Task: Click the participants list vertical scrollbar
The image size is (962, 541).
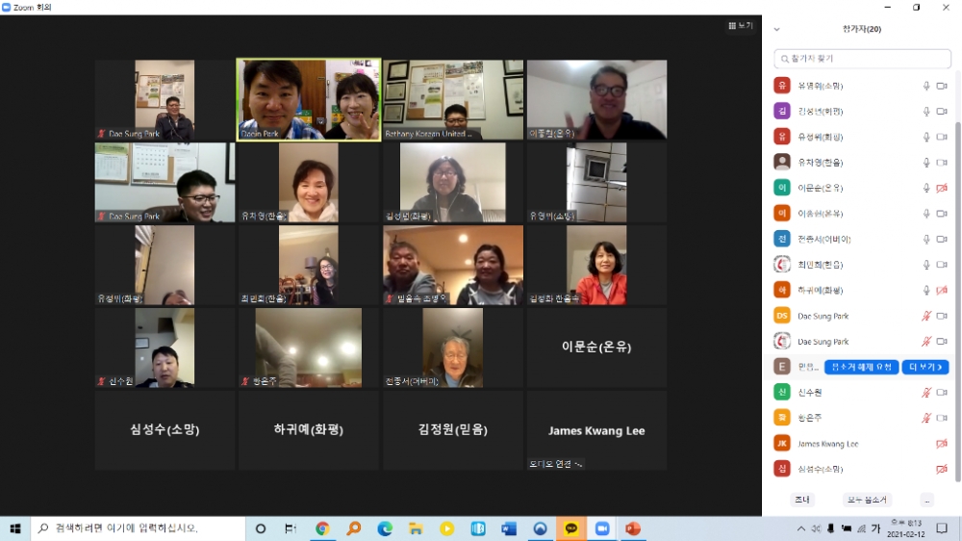Action: pos(957,289)
